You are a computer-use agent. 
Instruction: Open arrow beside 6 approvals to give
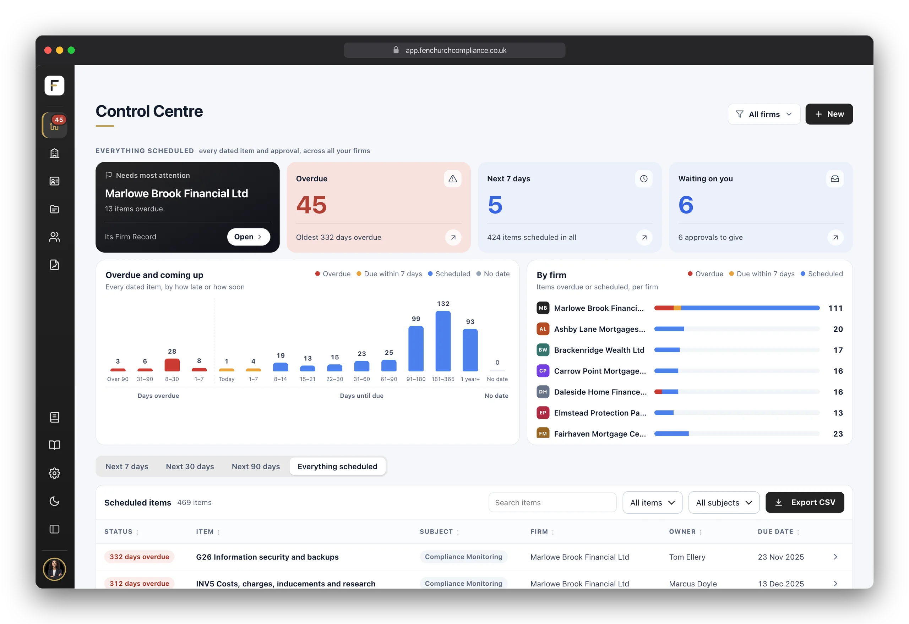point(835,237)
